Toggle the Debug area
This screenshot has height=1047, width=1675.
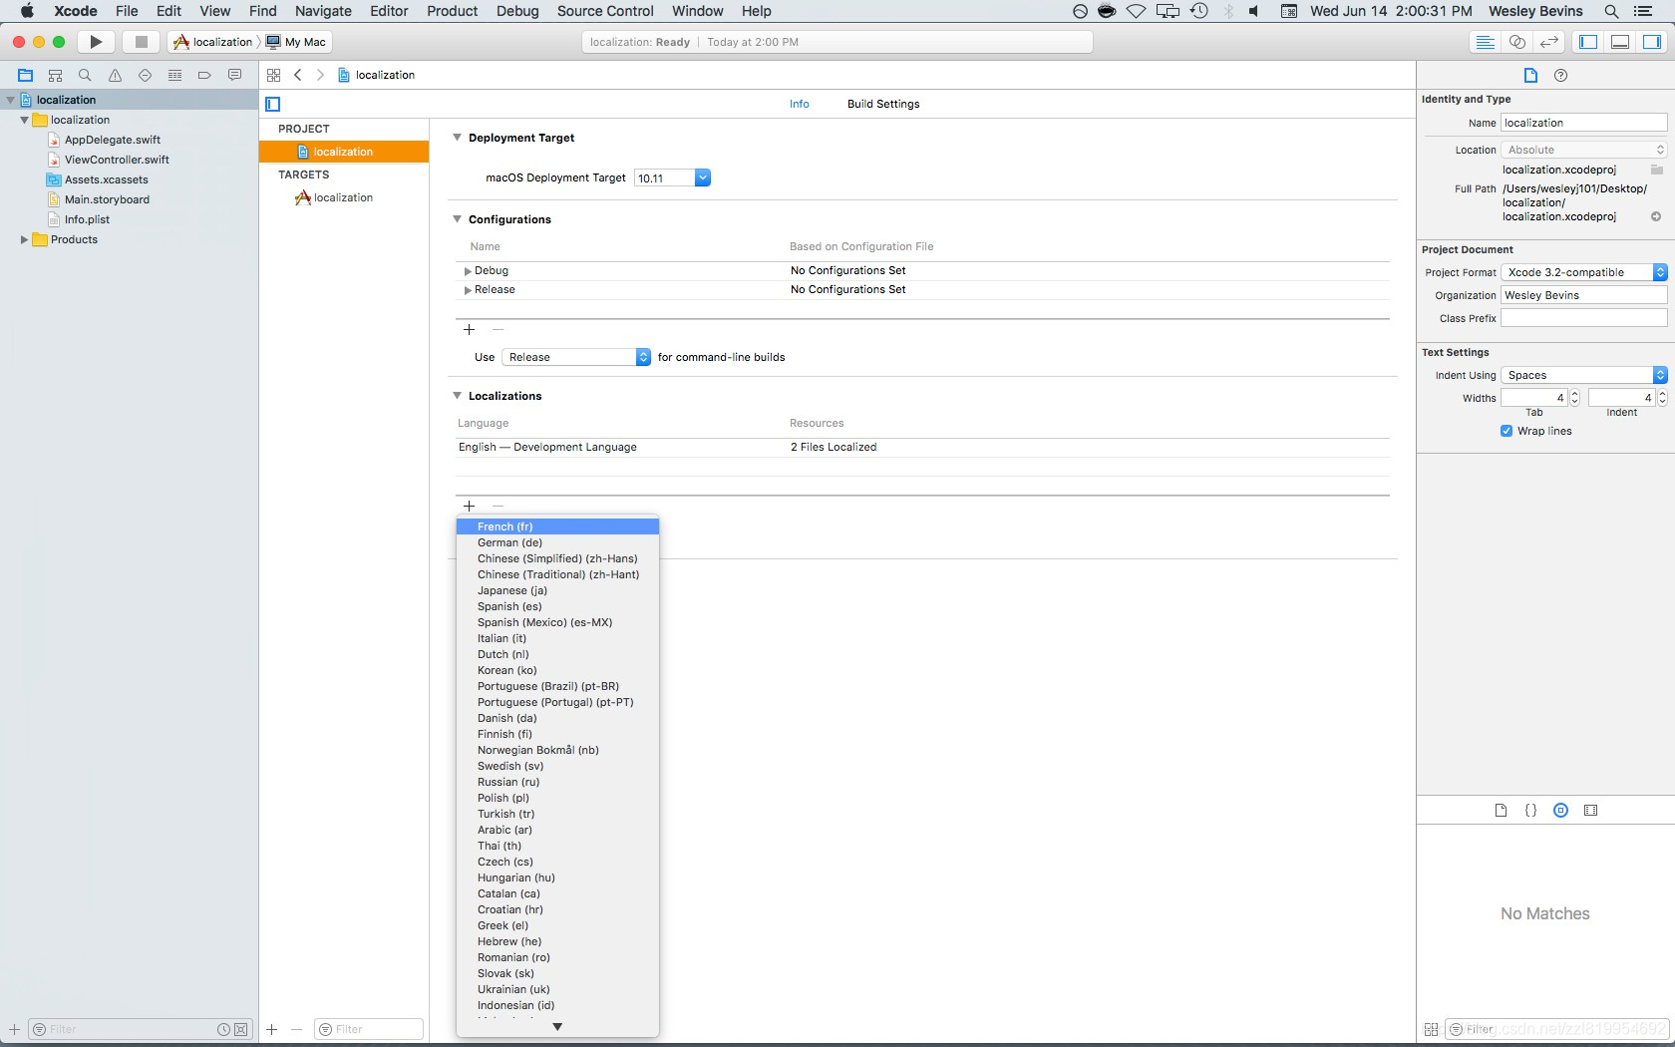(1620, 42)
